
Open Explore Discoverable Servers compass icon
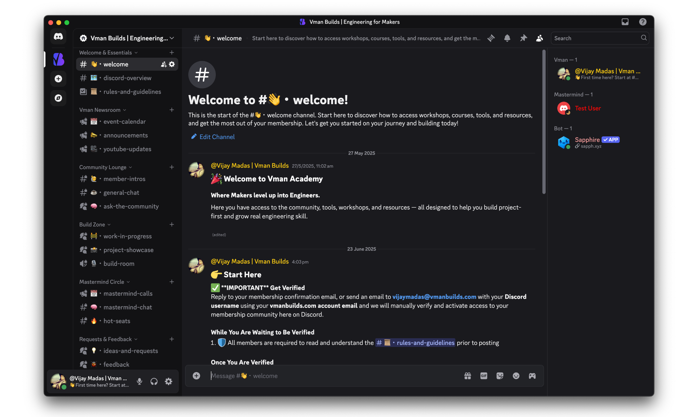[58, 98]
